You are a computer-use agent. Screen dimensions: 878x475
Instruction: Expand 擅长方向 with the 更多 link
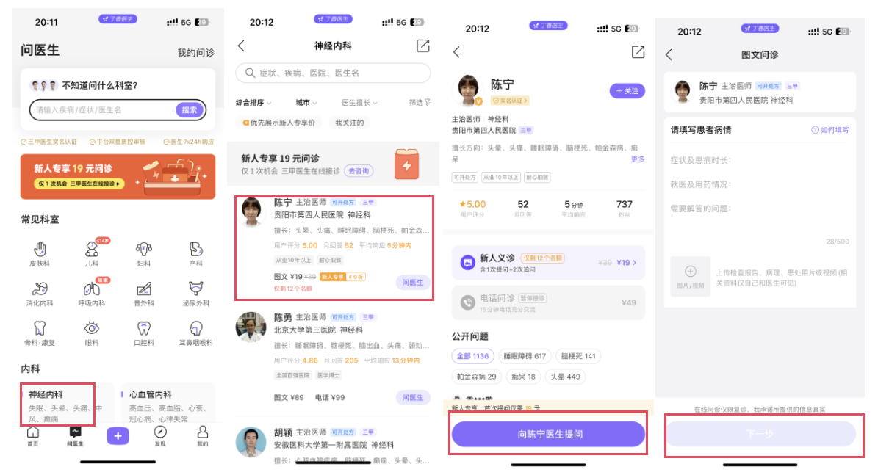pyautogui.click(x=638, y=159)
